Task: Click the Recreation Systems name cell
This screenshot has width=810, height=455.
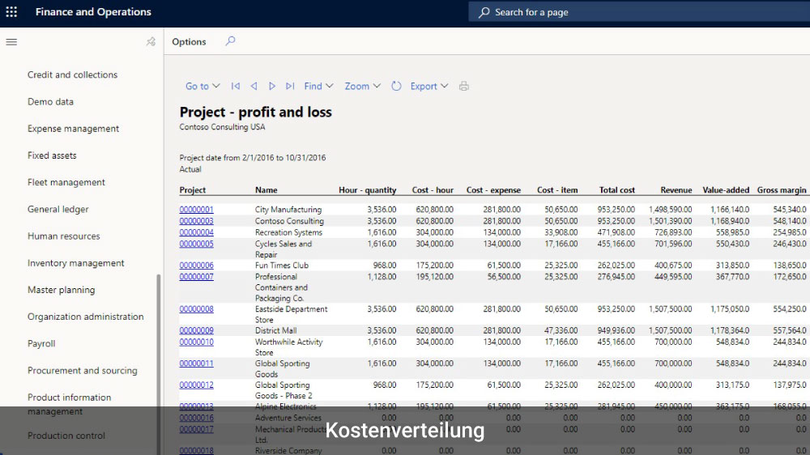Action: point(288,232)
